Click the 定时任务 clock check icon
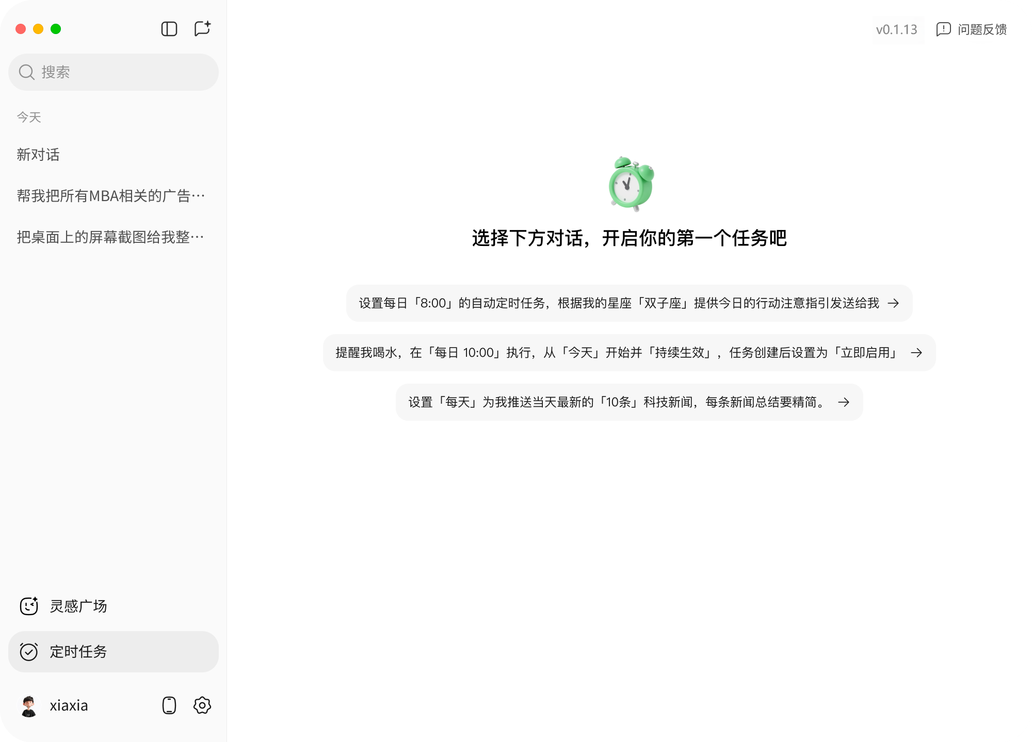Image resolution: width=1032 pixels, height=742 pixels. click(x=29, y=652)
